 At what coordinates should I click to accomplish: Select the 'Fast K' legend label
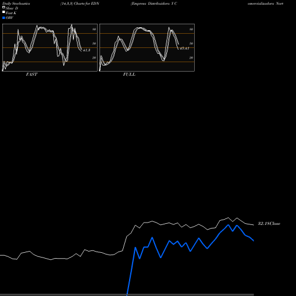pyautogui.click(x=11, y=13)
